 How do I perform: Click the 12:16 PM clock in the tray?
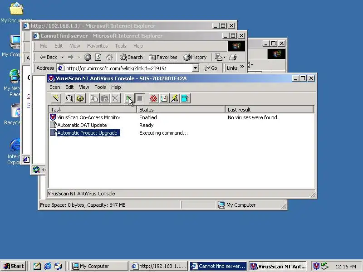coord(346,267)
